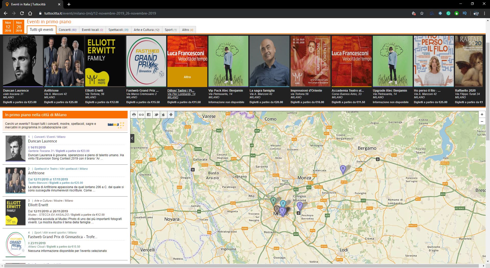Screen dimensions: 490x268
Task: Zoom in on the map with plus button
Action: 482,115
